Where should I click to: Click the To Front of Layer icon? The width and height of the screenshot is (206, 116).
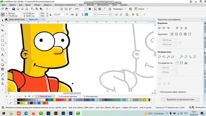point(133,15)
